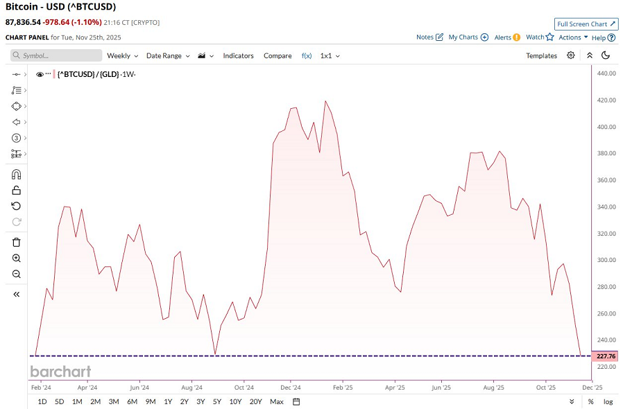This screenshot has width=623, height=409.
Task: Open Full Screen Chart
Action: [x=586, y=24]
